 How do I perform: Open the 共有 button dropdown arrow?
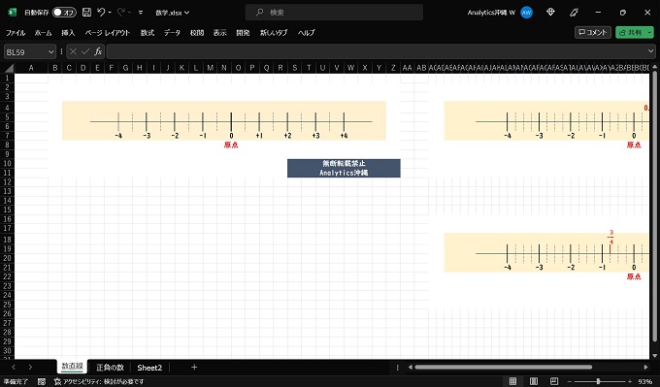click(649, 32)
